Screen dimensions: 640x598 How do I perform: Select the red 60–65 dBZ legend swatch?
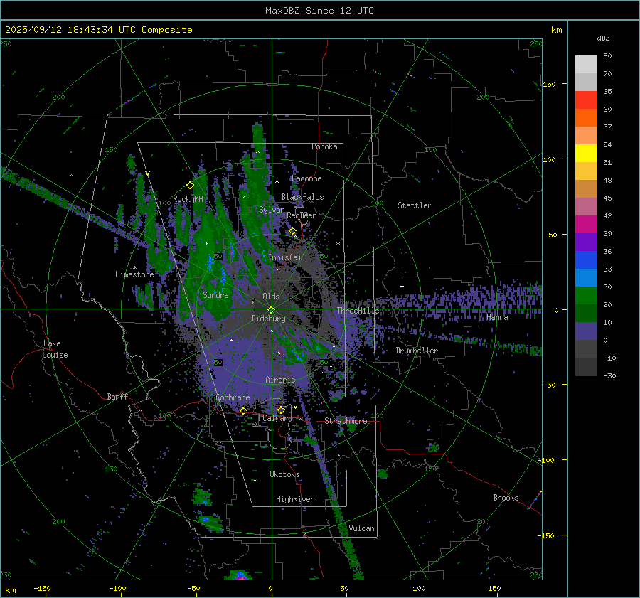(x=586, y=100)
